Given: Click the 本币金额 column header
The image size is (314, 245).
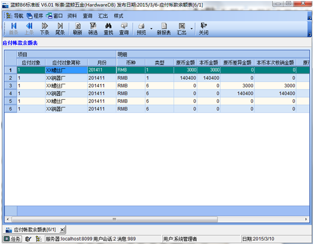Looking at the screenshot, I should point(209,63).
